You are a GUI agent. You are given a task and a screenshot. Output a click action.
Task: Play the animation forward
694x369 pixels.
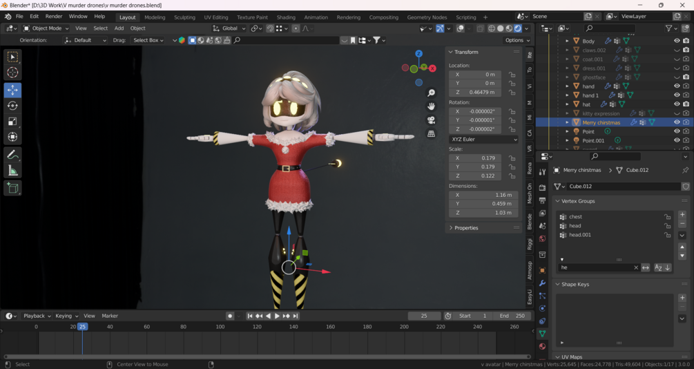[x=277, y=316]
